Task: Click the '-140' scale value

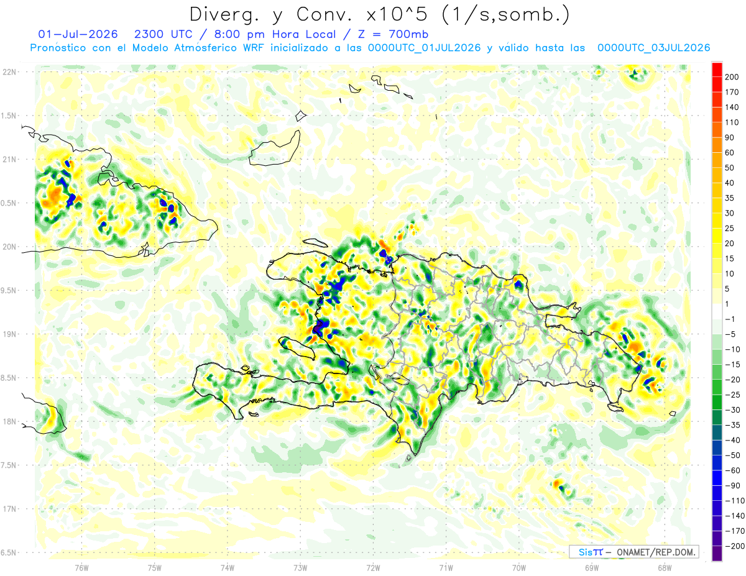Action: tap(734, 516)
